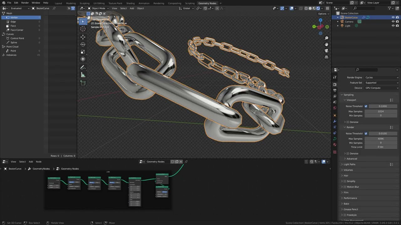The height and width of the screenshot is (225, 401).
Task: Open the viewport Options button
Action: coord(324,14)
